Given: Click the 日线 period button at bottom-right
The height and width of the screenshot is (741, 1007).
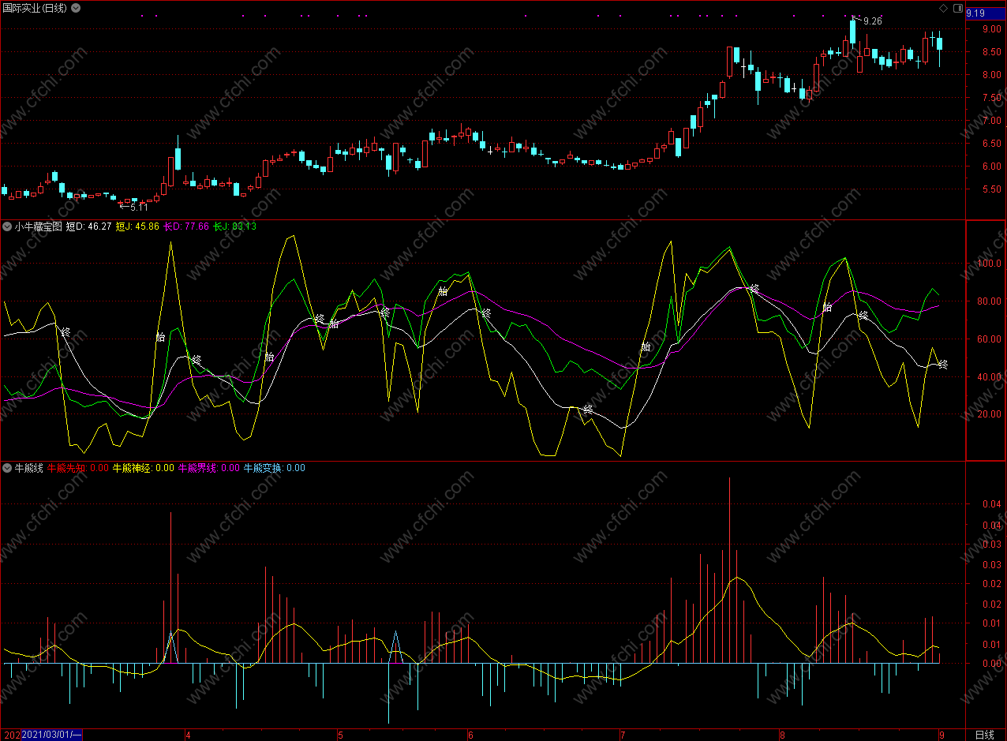Looking at the screenshot, I should (x=984, y=735).
